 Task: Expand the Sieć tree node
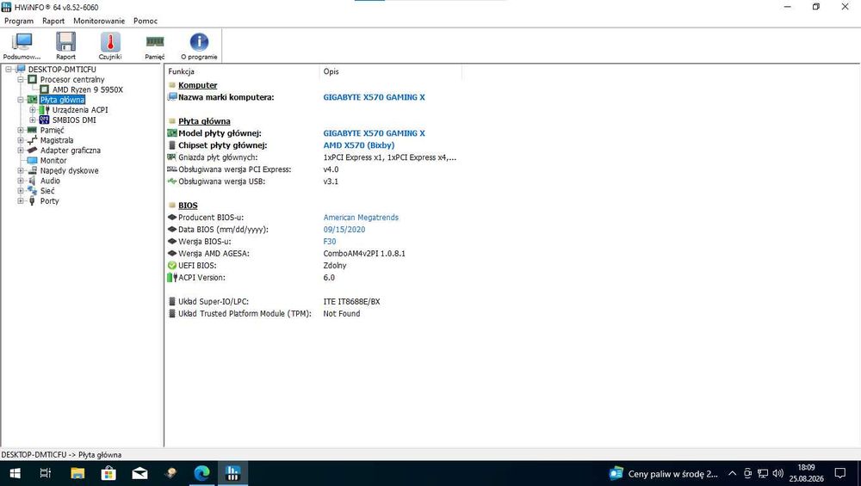tap(21, 191)
